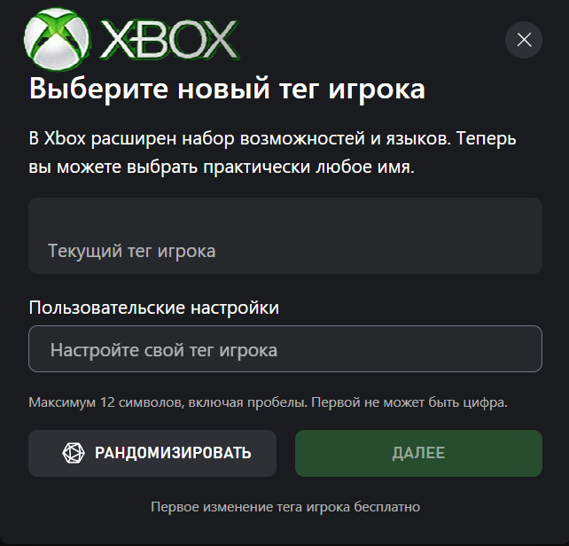This screenshot has width=569, height=546.
Task: Click 'Первое изменение тега игрока бесплатно' note
Action: 285,507
